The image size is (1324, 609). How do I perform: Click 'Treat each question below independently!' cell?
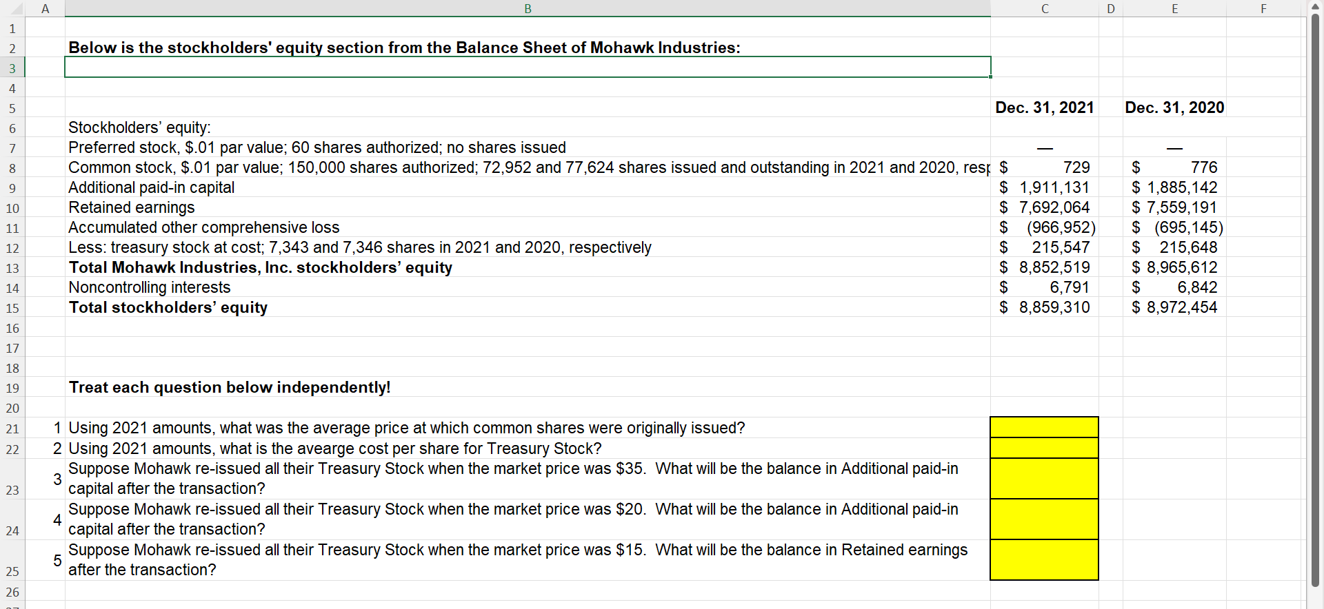229,387
